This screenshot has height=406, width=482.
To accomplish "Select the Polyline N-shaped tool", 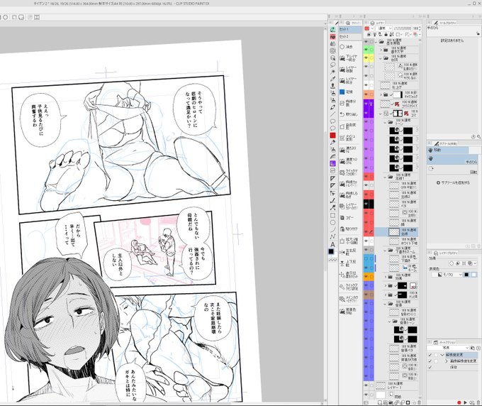I will 332,236.
